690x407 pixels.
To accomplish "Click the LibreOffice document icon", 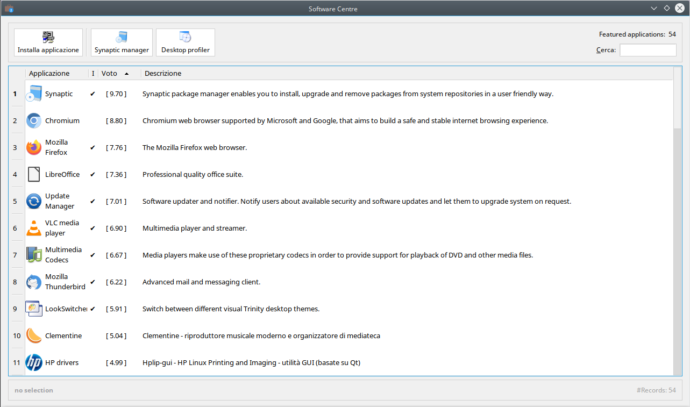I will pyautogui.click(x=34, y=174).
